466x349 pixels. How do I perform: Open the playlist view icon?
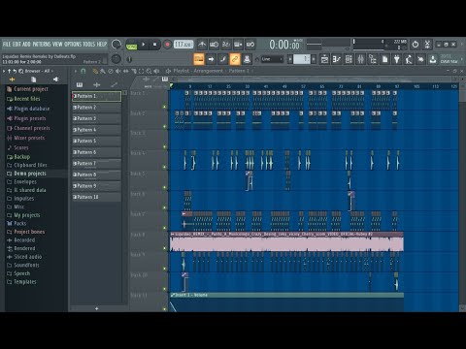coord(324,59)
